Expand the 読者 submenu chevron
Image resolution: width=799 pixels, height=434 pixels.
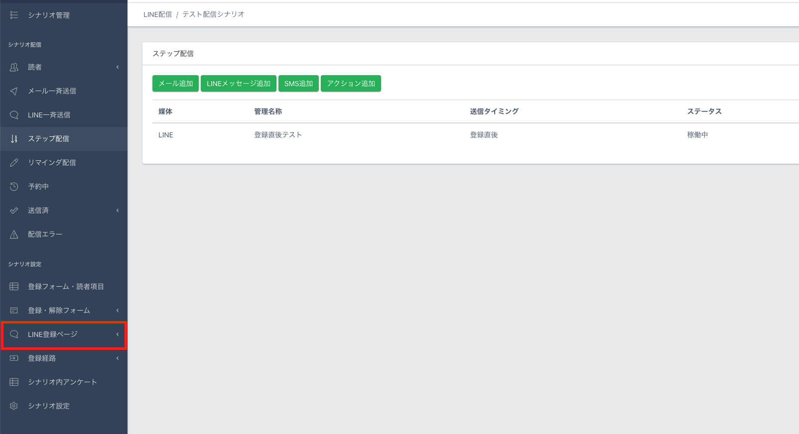(x=118, y=67)
